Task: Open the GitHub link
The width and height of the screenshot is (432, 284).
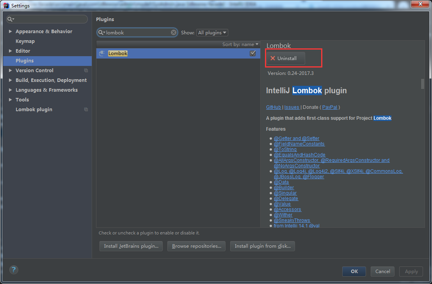Action: [273, 107]
